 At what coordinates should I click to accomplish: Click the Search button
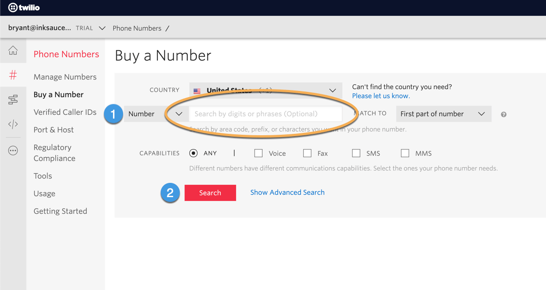tap(210, 193)
